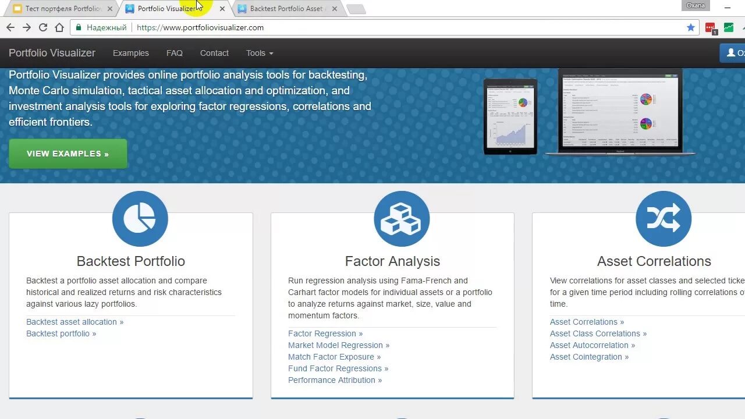The width and height of the screenshot is (745, 419).
Task: Open Asset Correlations link
Action: [587, 322]
